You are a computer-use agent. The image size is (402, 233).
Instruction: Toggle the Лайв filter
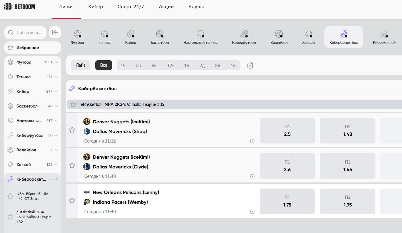[x=81, y=65]
